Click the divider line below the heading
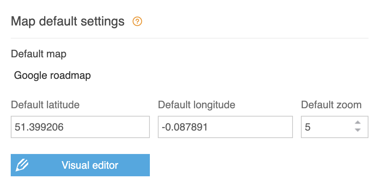This screenshot has height=191, width=380. pyautogui.click(x=190, y=38)
